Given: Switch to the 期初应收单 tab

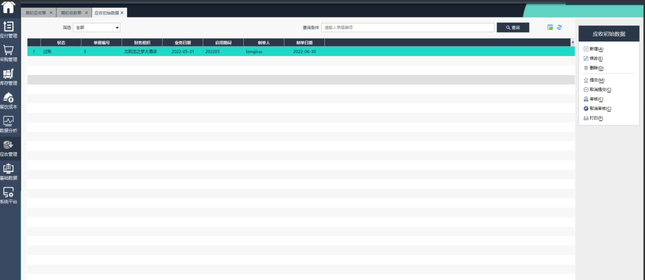Looking at the screenshot, I should click(x=36, y=13).
